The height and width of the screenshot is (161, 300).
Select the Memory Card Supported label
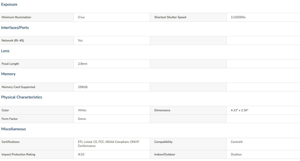(18, 87)
